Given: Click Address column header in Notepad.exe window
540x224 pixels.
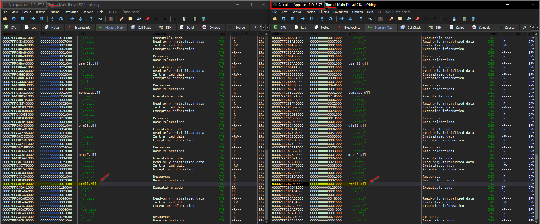Looking at the screenshot, I should click(20, 34).
